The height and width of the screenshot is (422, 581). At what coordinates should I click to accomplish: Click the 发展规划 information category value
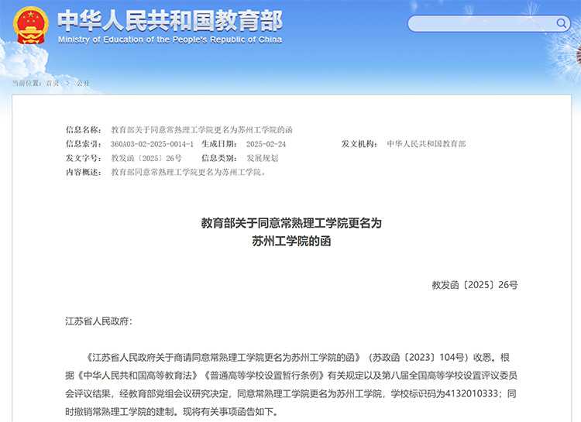tap(262, 158)
